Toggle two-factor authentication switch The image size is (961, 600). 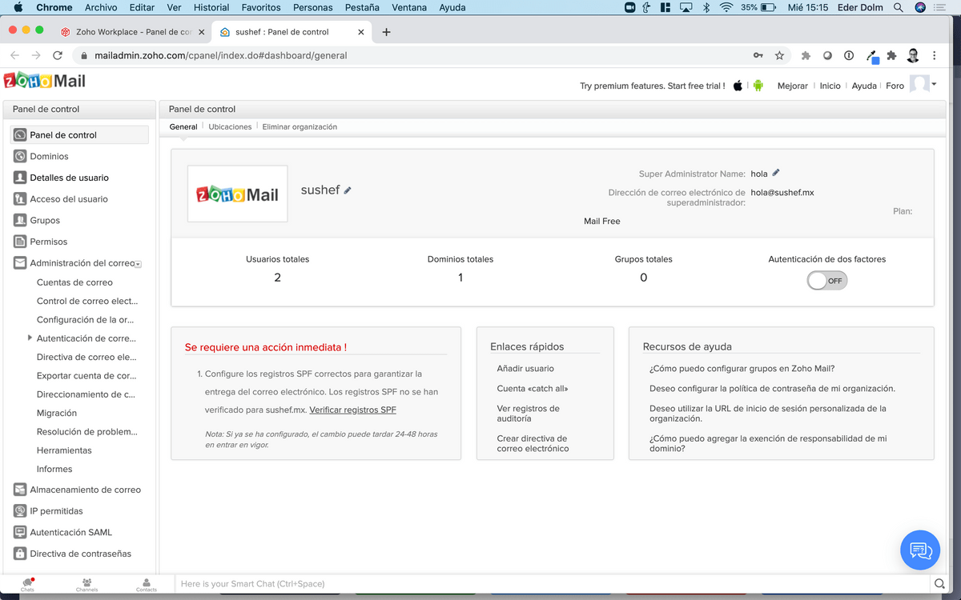coord(826,281)
